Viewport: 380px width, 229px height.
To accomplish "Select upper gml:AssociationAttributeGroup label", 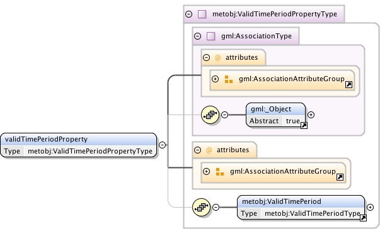I will 292,79.
